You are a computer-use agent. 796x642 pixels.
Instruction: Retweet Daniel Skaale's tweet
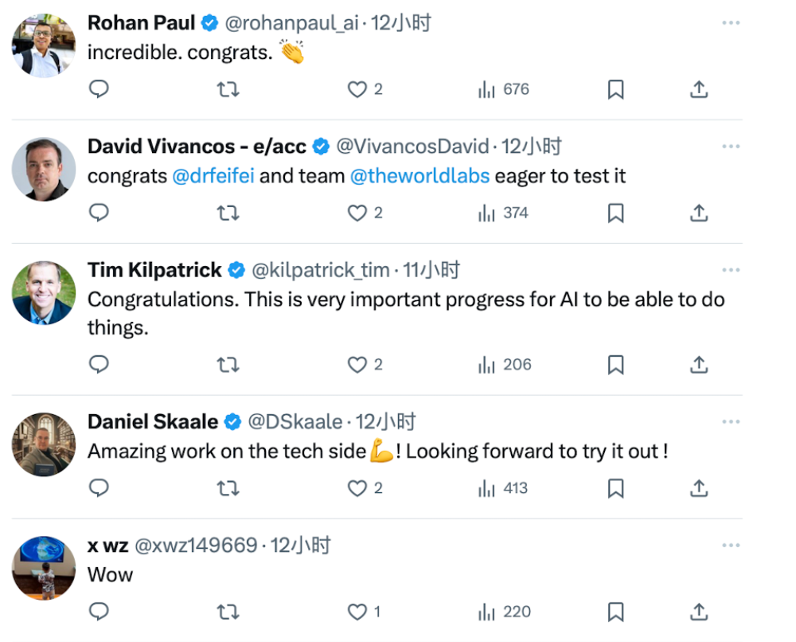point(228,488)
